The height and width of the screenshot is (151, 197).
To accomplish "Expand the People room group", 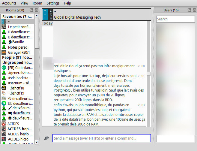I will click(17, 57).
